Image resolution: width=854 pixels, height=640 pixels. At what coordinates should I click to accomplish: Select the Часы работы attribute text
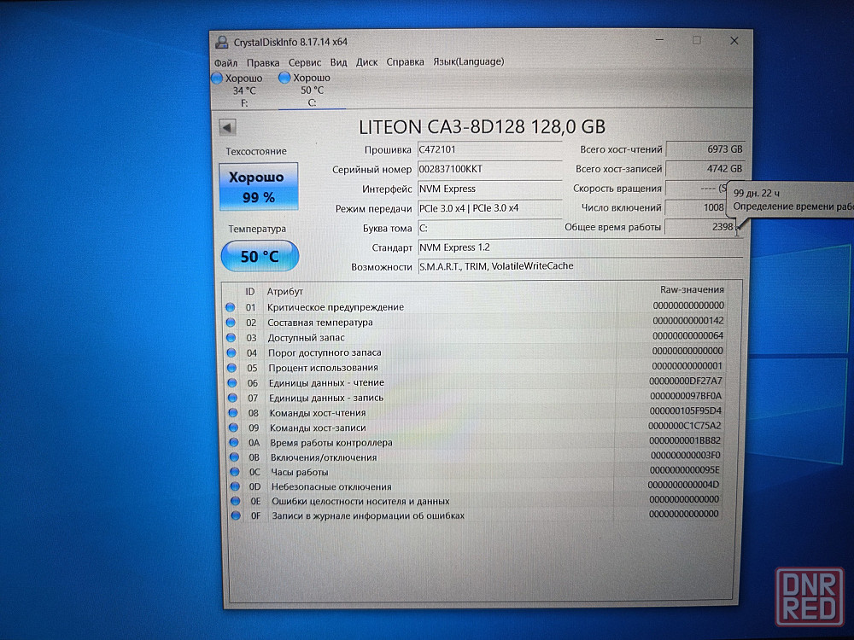300,472
